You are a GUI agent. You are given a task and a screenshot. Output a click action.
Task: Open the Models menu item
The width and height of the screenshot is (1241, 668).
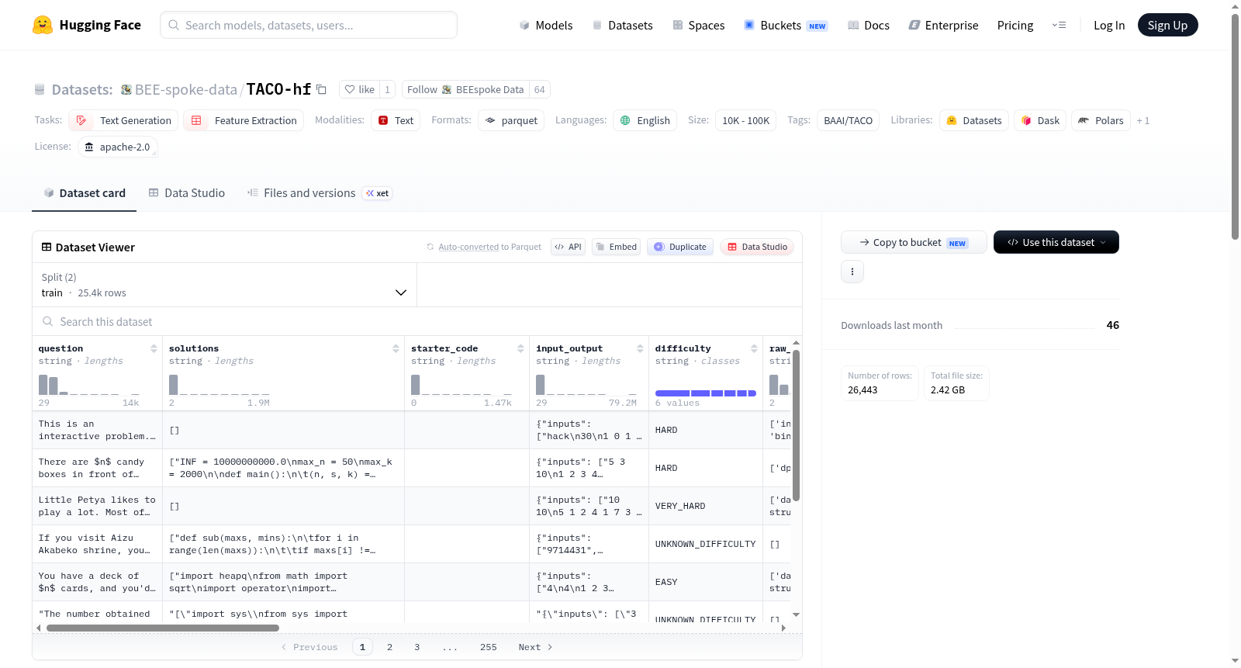546,25
